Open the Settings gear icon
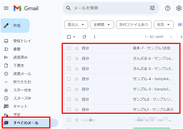183x129 pixels. [179, 8]
